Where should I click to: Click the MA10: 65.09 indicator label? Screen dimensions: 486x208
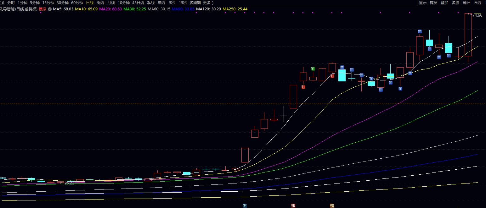pos(86,9)
